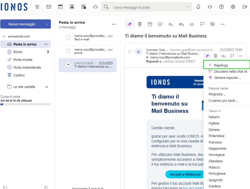Open the cloud drive icon

[x=95, y=7]
